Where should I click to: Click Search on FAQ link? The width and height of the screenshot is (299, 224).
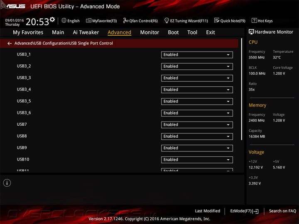(x=282, y=211)
